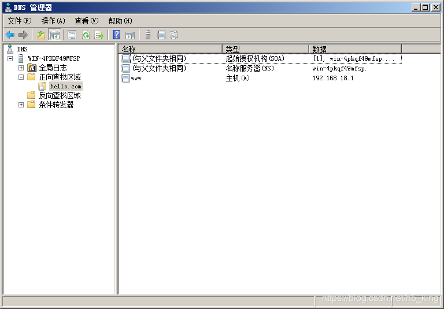Viewport: 444px width, 309px height.
Task: Click the Up One Level folder icon
Action: tap(42, 35)
